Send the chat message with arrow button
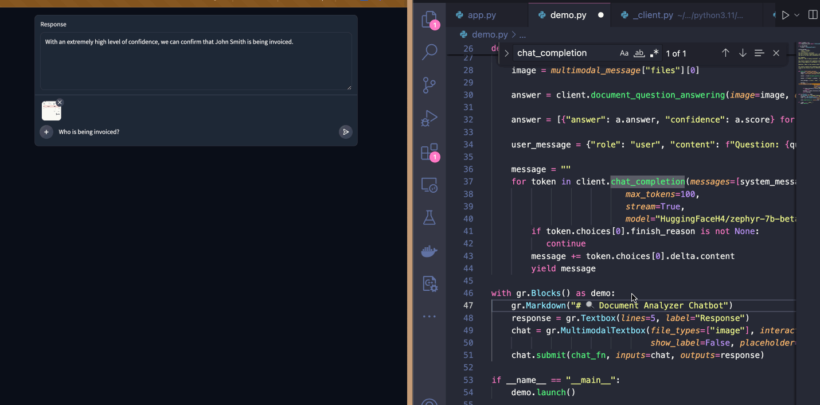Image resolution: width=820 pixels, height=405 pixels. [345, 132]
